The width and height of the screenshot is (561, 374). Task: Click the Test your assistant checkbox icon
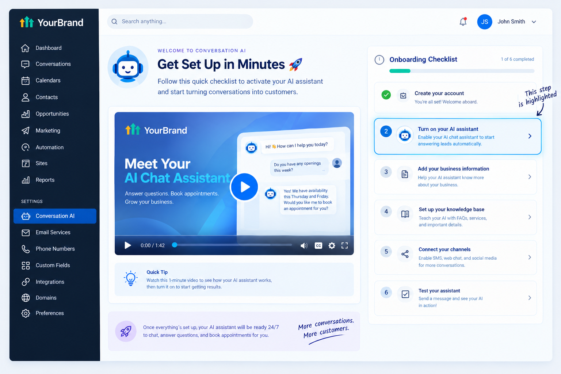tap(405, 294)
